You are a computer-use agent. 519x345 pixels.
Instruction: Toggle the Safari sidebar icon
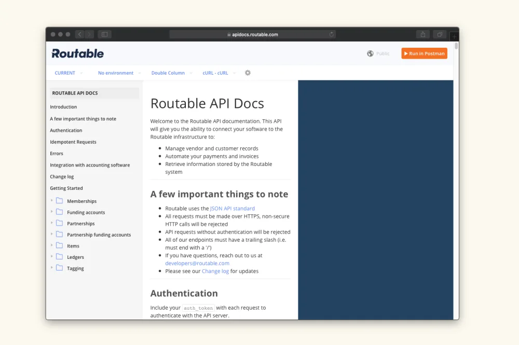pos(105,34)
